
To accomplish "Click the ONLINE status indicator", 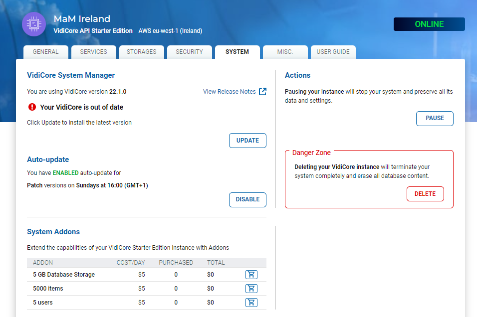I will 429,24.
